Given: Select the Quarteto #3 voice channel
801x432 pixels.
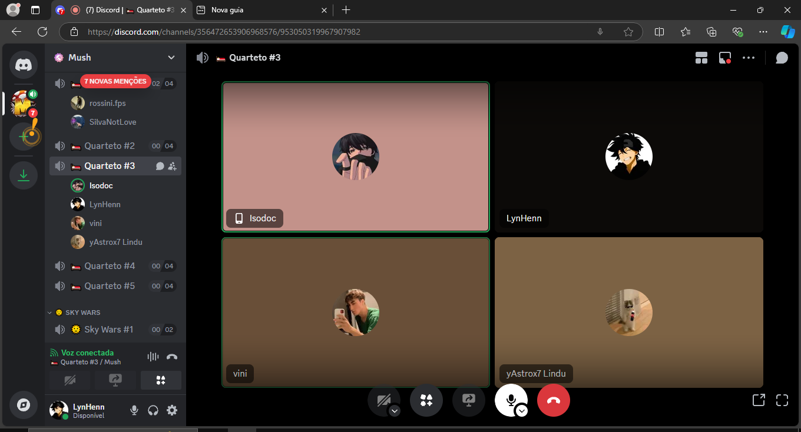Looking at the screenshot, I should (115, 166).
